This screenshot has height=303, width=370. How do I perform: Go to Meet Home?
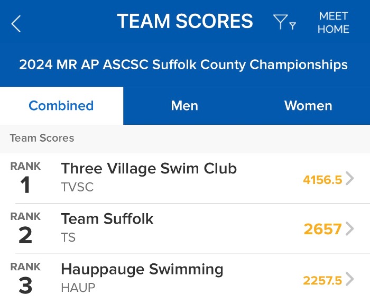[x=334, y=23]
